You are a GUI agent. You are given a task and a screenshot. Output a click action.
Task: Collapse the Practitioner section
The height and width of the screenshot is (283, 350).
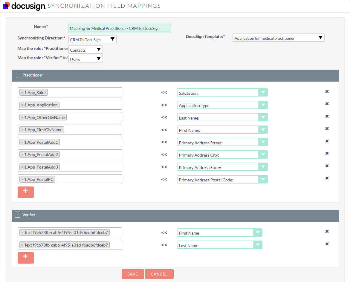pyautogui.click(x=17, y=75)
